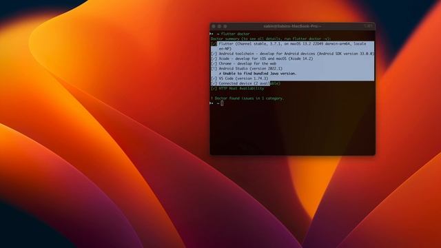The width and height of the screenshot is (441, 248).
Task: Click the 'Flutter (Channel stable, 3.7.1' line
Action: tap(289, 44)
